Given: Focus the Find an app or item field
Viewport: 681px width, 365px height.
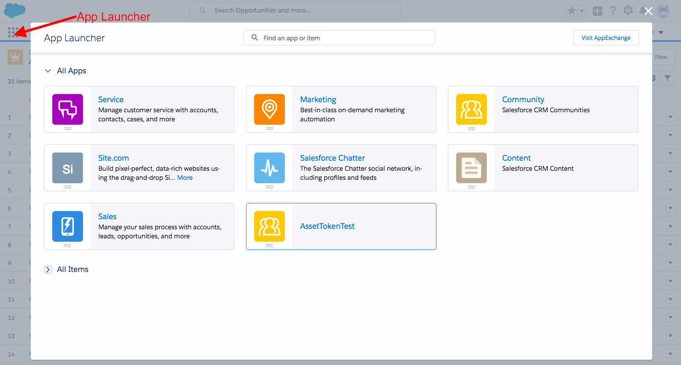Looking at the screenshot, I should (x=339, y=38).
